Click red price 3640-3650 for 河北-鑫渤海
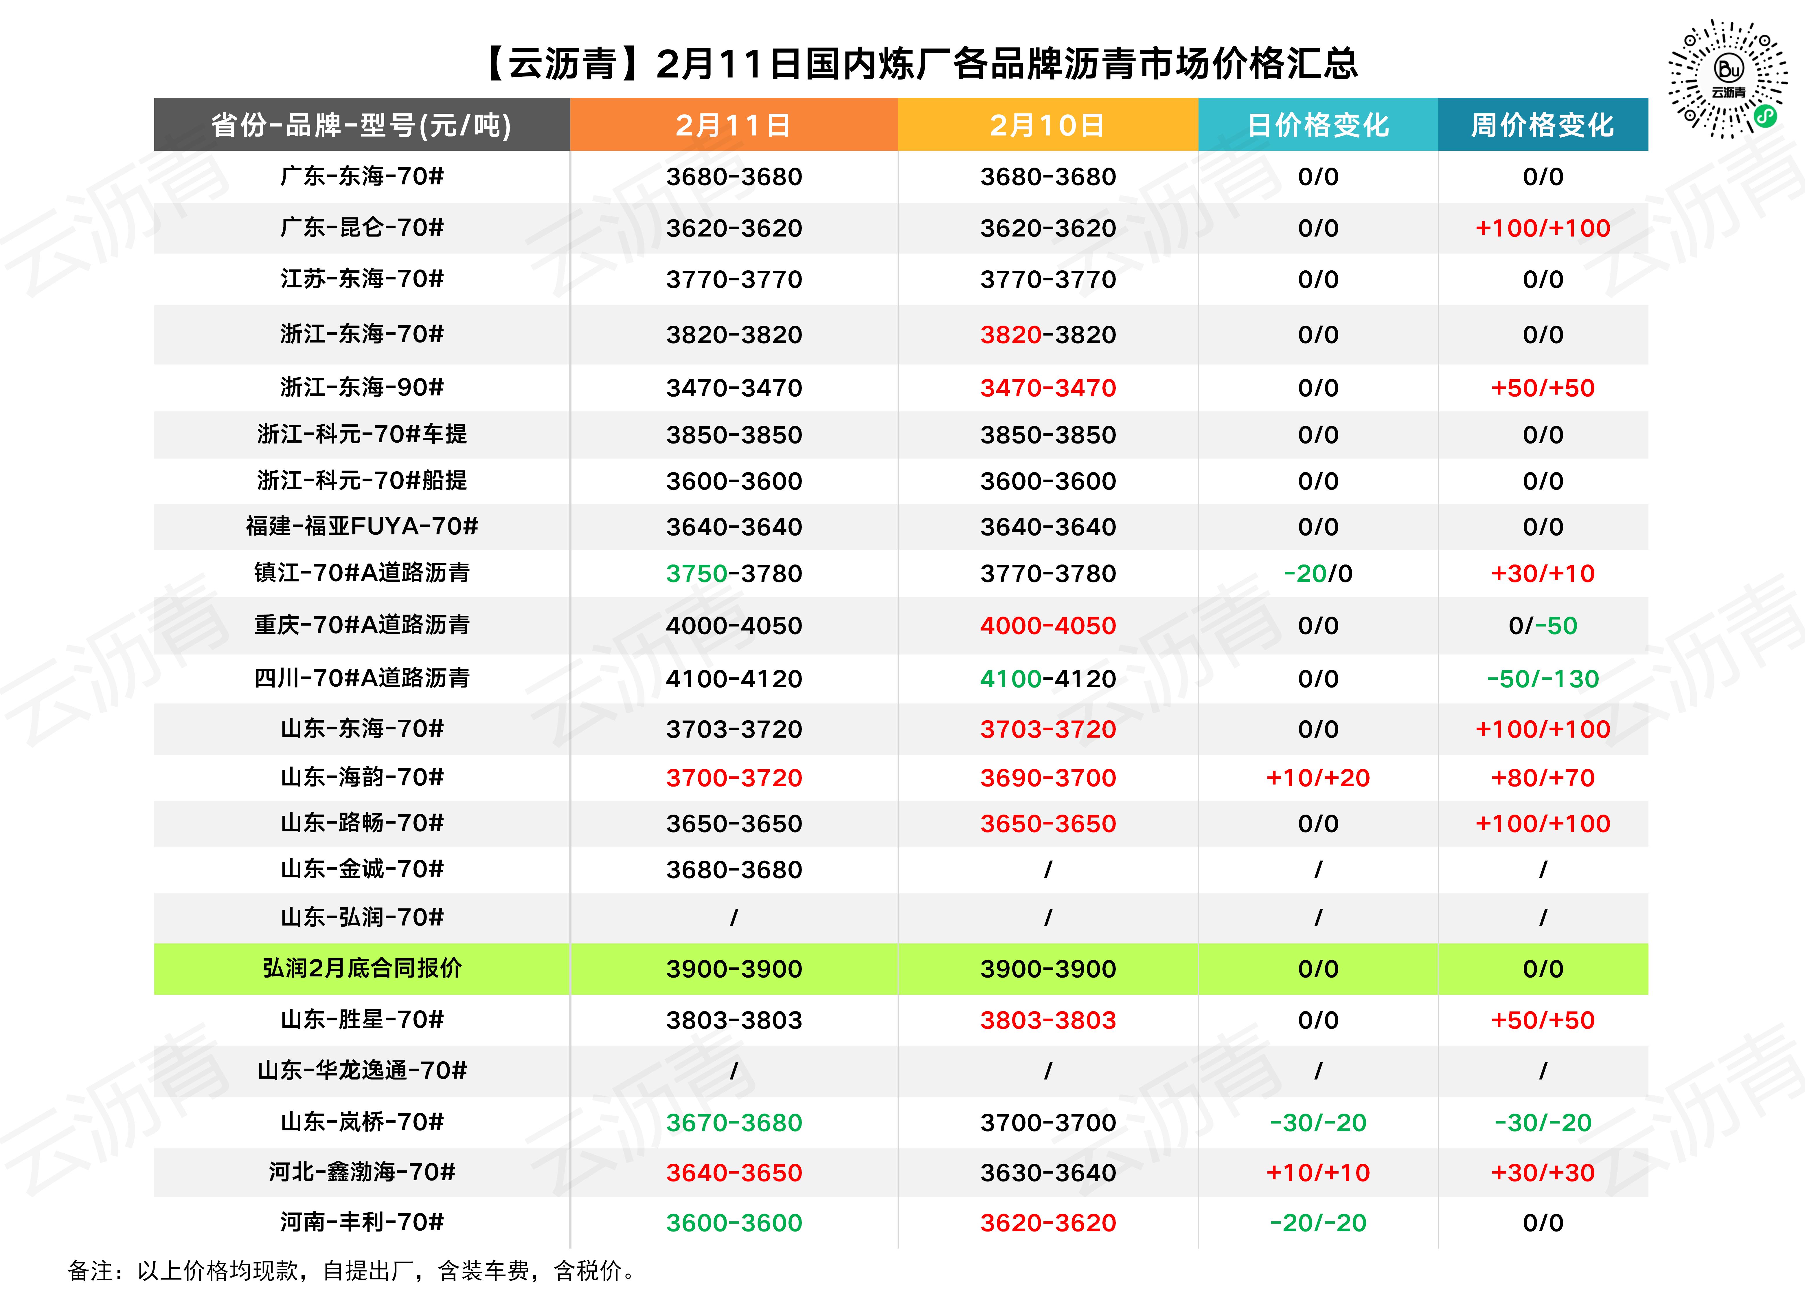The image size is (1805, 1316). tap(734, 1173)
